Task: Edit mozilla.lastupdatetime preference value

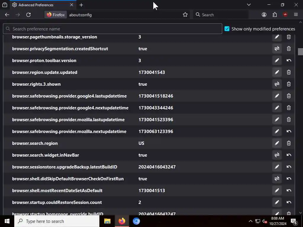Action: coord(277,119)
